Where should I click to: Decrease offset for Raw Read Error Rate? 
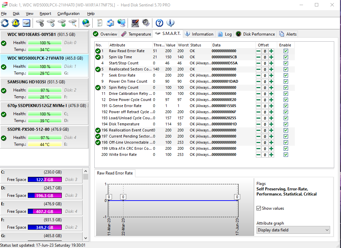[x=258, y=51]
